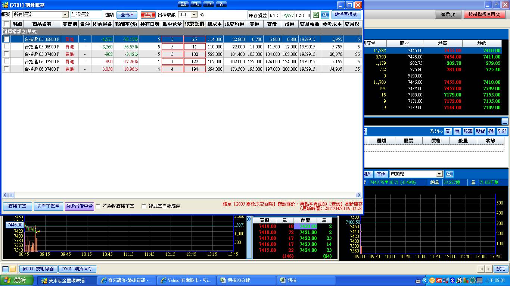
Task: Click the horizontal scrollbar thumb in inventory table
Action: click(x=12, y=195)
